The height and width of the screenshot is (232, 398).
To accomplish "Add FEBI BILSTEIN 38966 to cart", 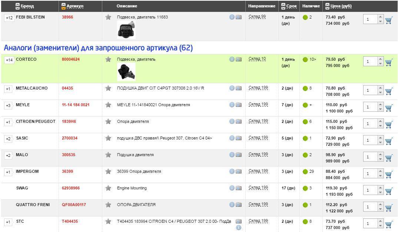I will pos(389,20).
